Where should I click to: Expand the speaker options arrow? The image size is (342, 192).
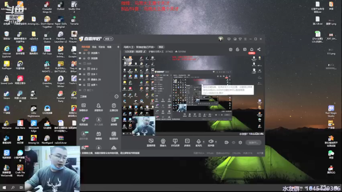[x=216, y=142]
